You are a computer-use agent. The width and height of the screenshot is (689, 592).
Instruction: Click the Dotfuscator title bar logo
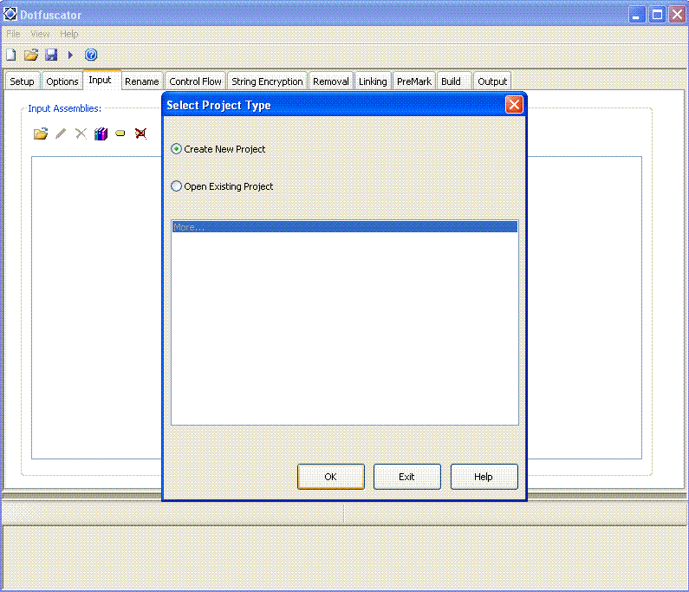tap(10, 14)
